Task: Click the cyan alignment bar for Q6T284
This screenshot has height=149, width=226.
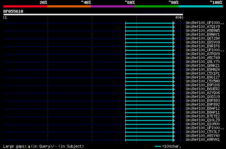Action: pos(149,39)
